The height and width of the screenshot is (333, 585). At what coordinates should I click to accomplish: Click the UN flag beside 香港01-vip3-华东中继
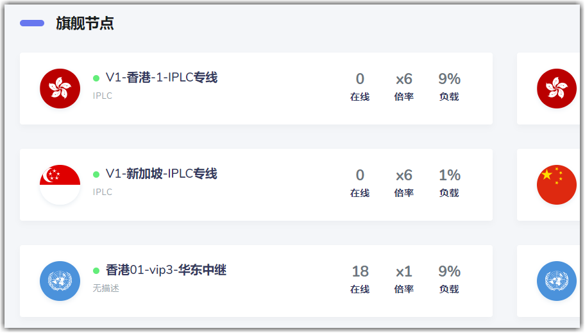tap(60, 281)
